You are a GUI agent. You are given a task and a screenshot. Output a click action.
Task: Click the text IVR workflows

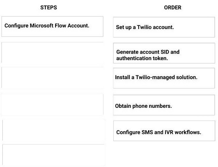click(183, 132)
